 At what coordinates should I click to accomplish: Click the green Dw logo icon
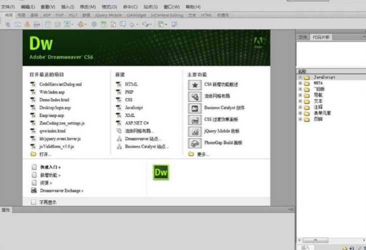(161, 172)
